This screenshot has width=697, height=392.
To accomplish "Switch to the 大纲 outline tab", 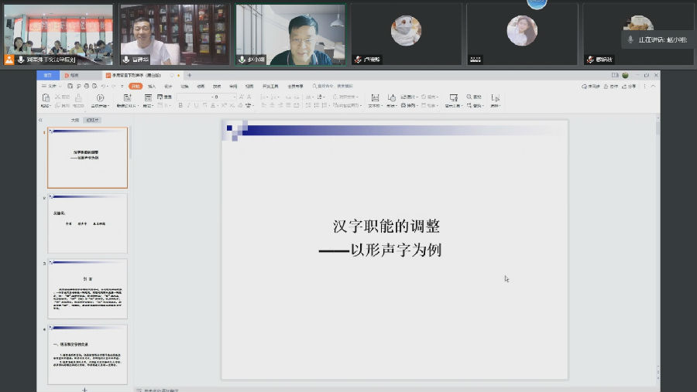I will point(75,120).
